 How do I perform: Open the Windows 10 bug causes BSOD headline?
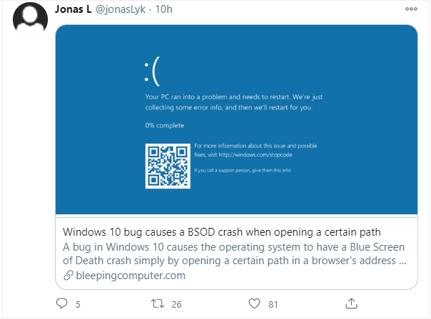pyautogui.click(x=221, y=232)
